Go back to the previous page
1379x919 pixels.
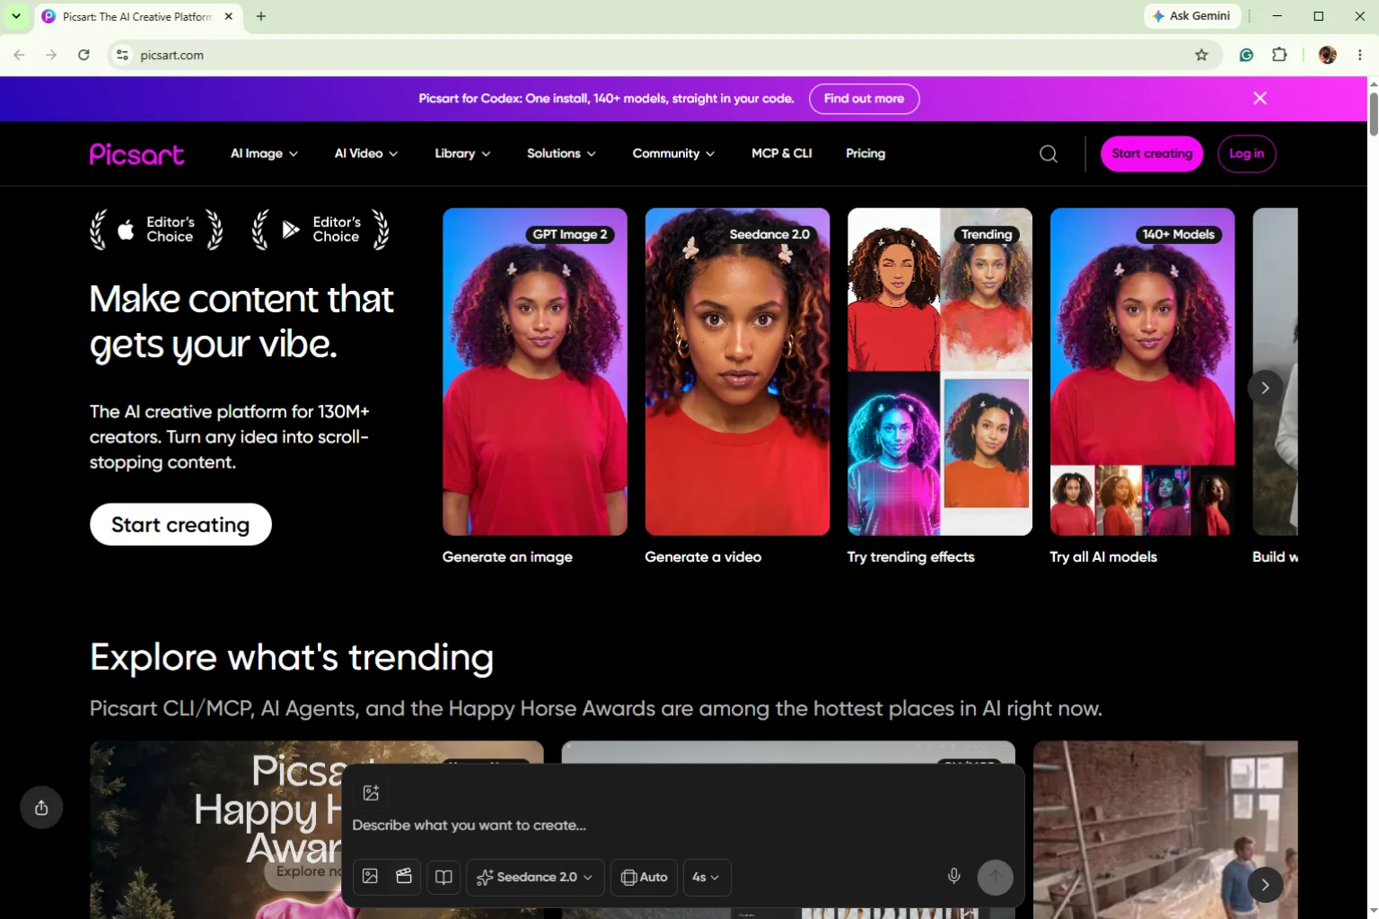[19, 55]
